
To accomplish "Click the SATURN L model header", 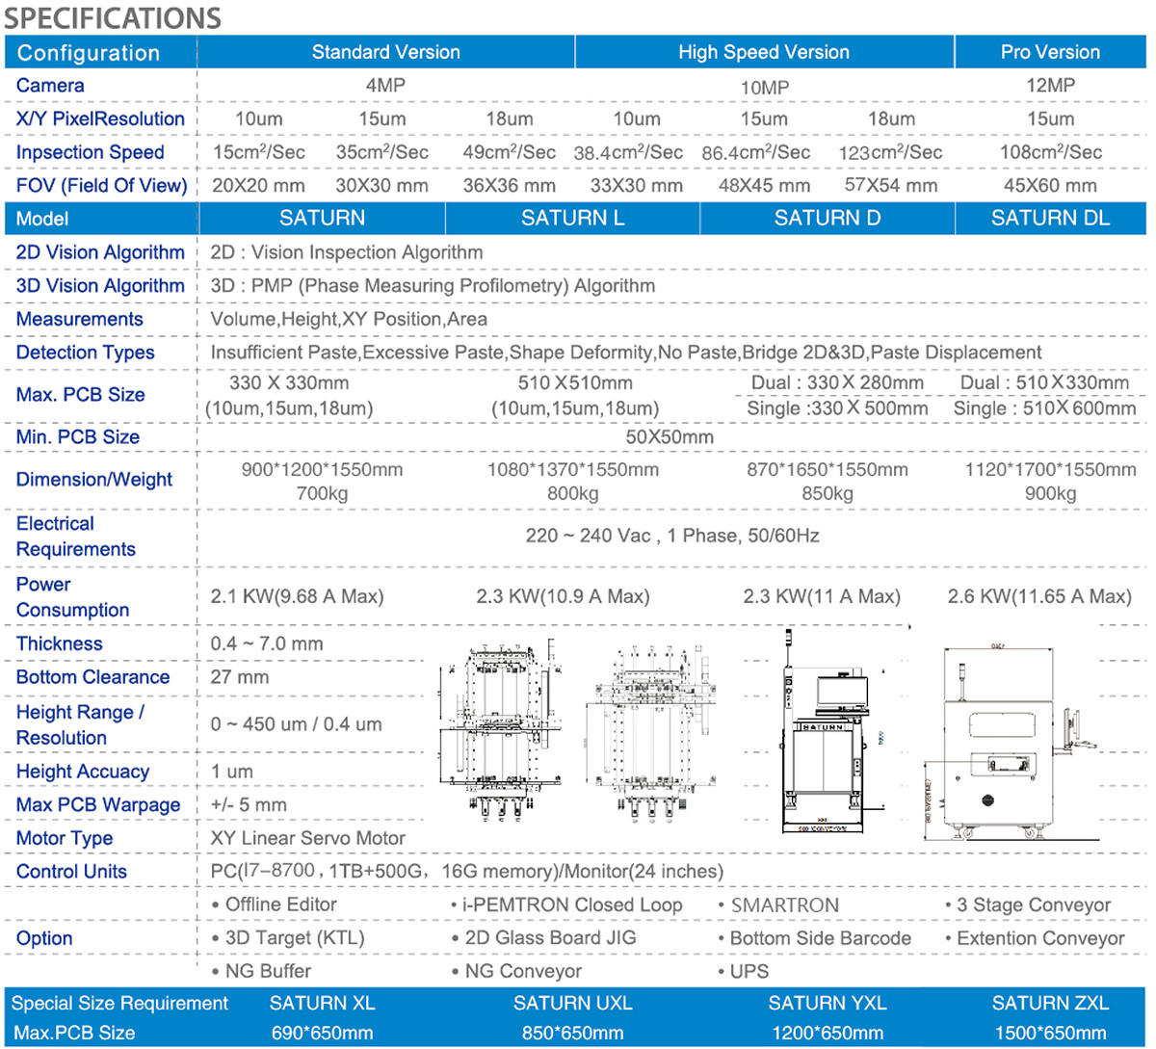I will (x=572, y=219).
